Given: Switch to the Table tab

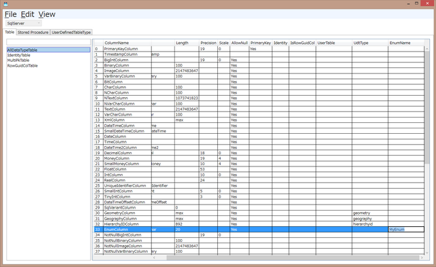Looking at the screenshot, I should tap(10, 32).
